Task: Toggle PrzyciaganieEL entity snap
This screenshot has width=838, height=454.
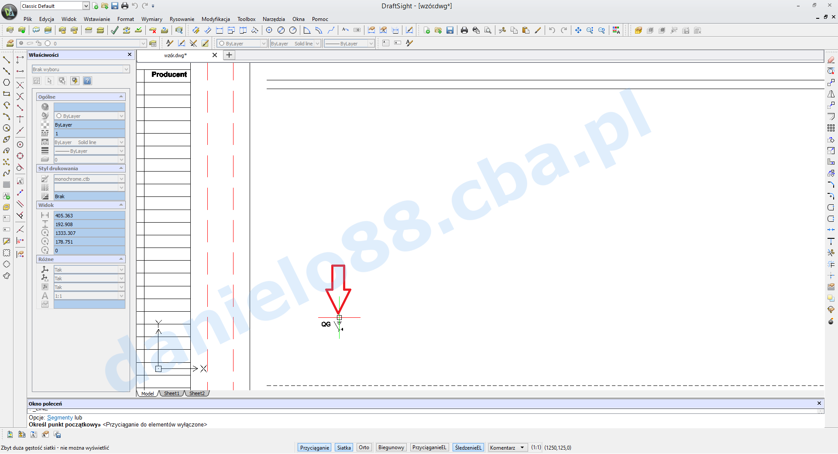Action: tap(429, 447)
